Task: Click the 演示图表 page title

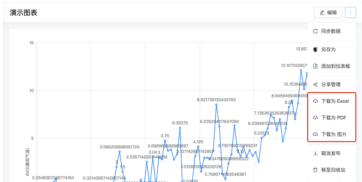Action: click(24, 13)
